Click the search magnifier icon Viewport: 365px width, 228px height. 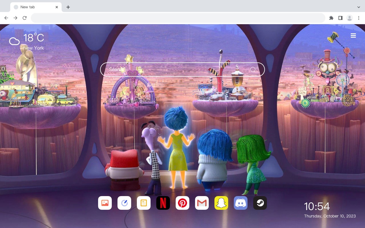(x=253, y=70)
